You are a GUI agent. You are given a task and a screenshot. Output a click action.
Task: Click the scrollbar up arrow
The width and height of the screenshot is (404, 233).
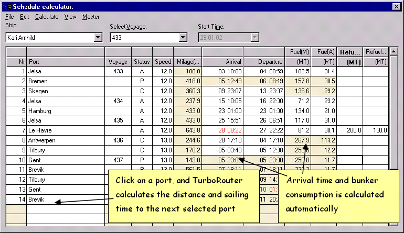[394, 52]
